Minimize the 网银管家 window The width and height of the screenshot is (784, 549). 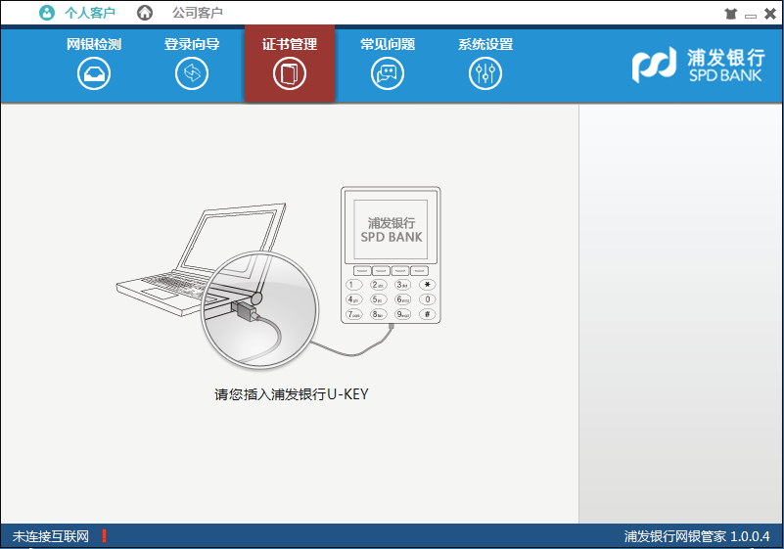(x=750, y=14)
